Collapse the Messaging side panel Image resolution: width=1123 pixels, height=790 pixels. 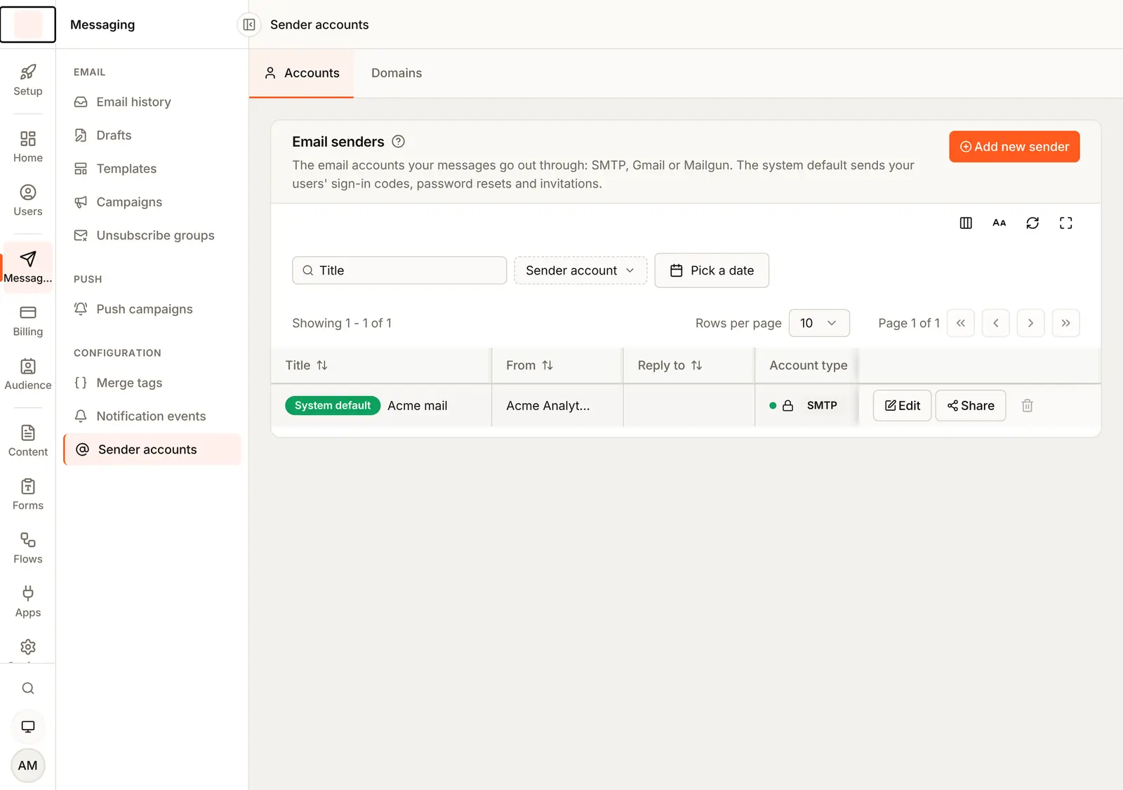[249, 25]
